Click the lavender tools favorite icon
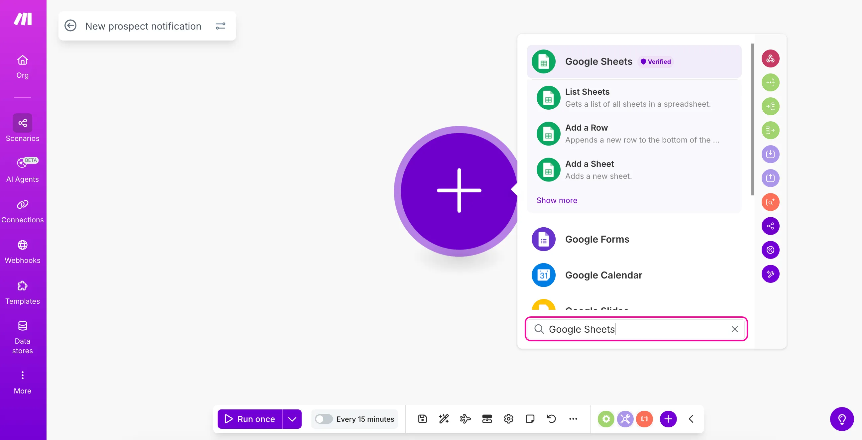 [x=625, y=419]
